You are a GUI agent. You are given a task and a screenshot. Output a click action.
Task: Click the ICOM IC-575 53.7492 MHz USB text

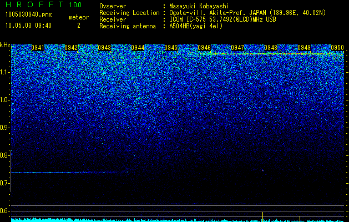point(222,19)
